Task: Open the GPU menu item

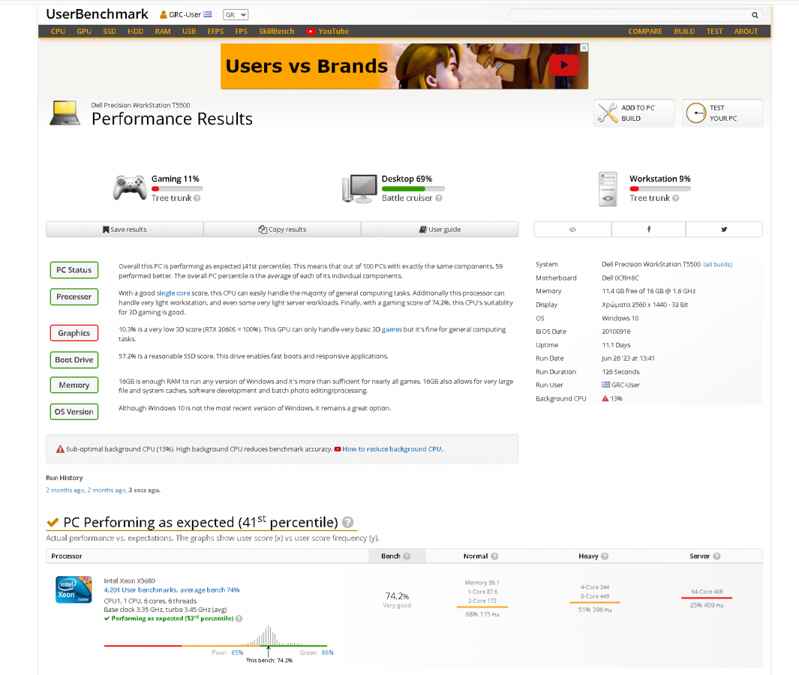Action: click(x=84, y=31)
